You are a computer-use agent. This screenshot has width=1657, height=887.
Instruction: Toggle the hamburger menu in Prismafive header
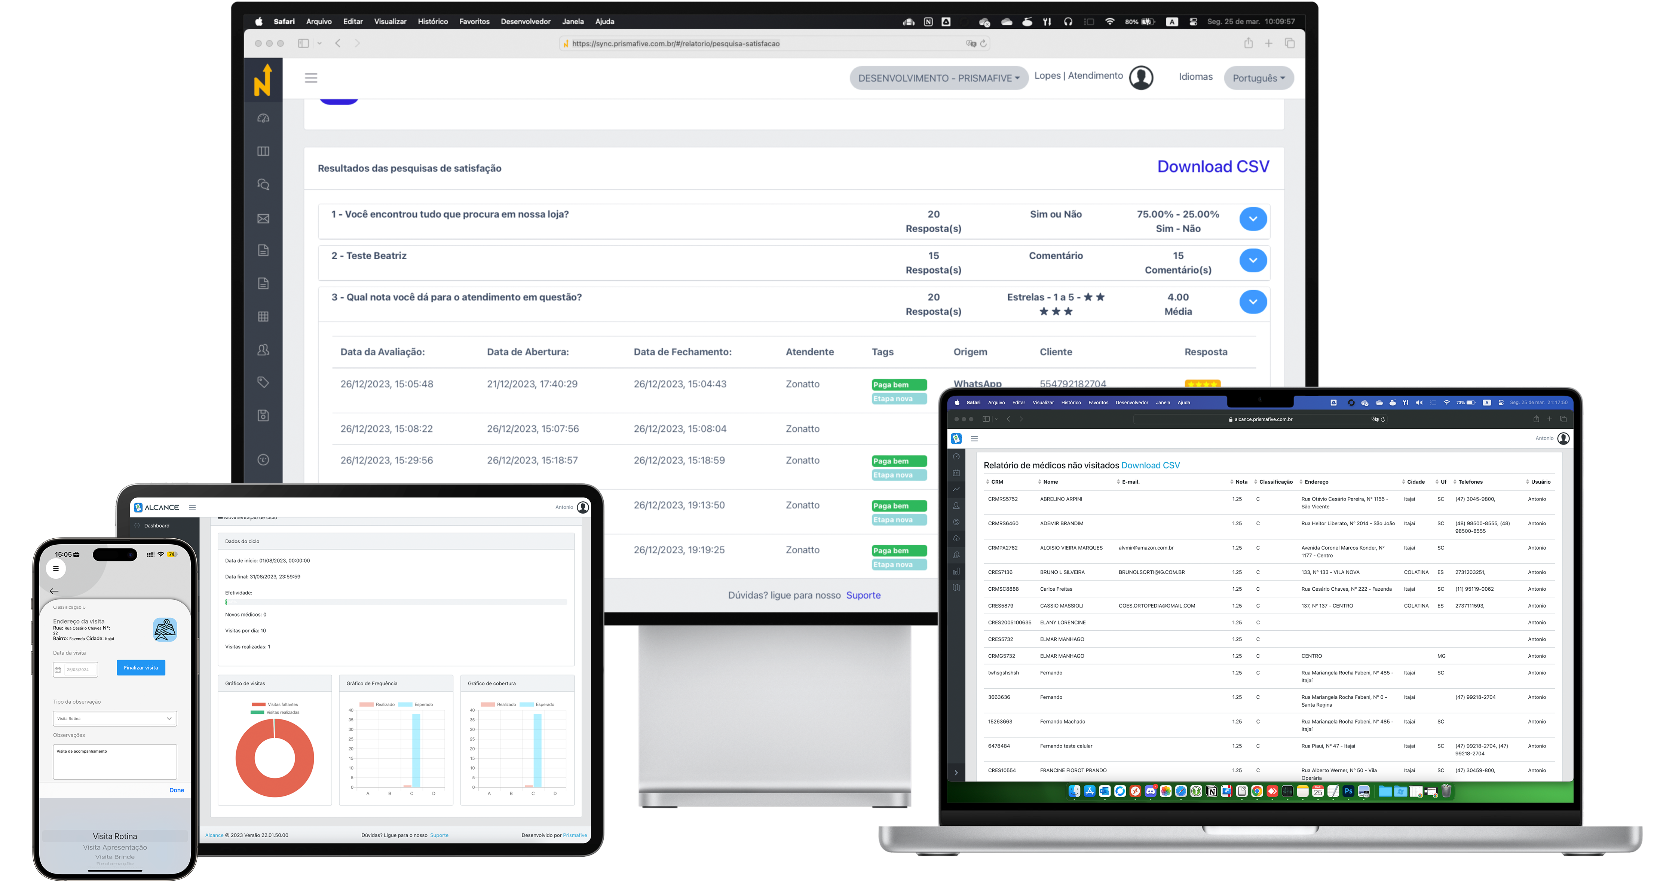(x=311, y=78)
